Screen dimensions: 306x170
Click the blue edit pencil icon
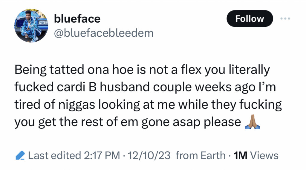[20, 155]
